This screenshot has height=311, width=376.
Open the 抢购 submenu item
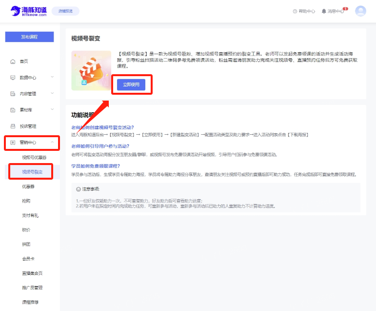26,201
